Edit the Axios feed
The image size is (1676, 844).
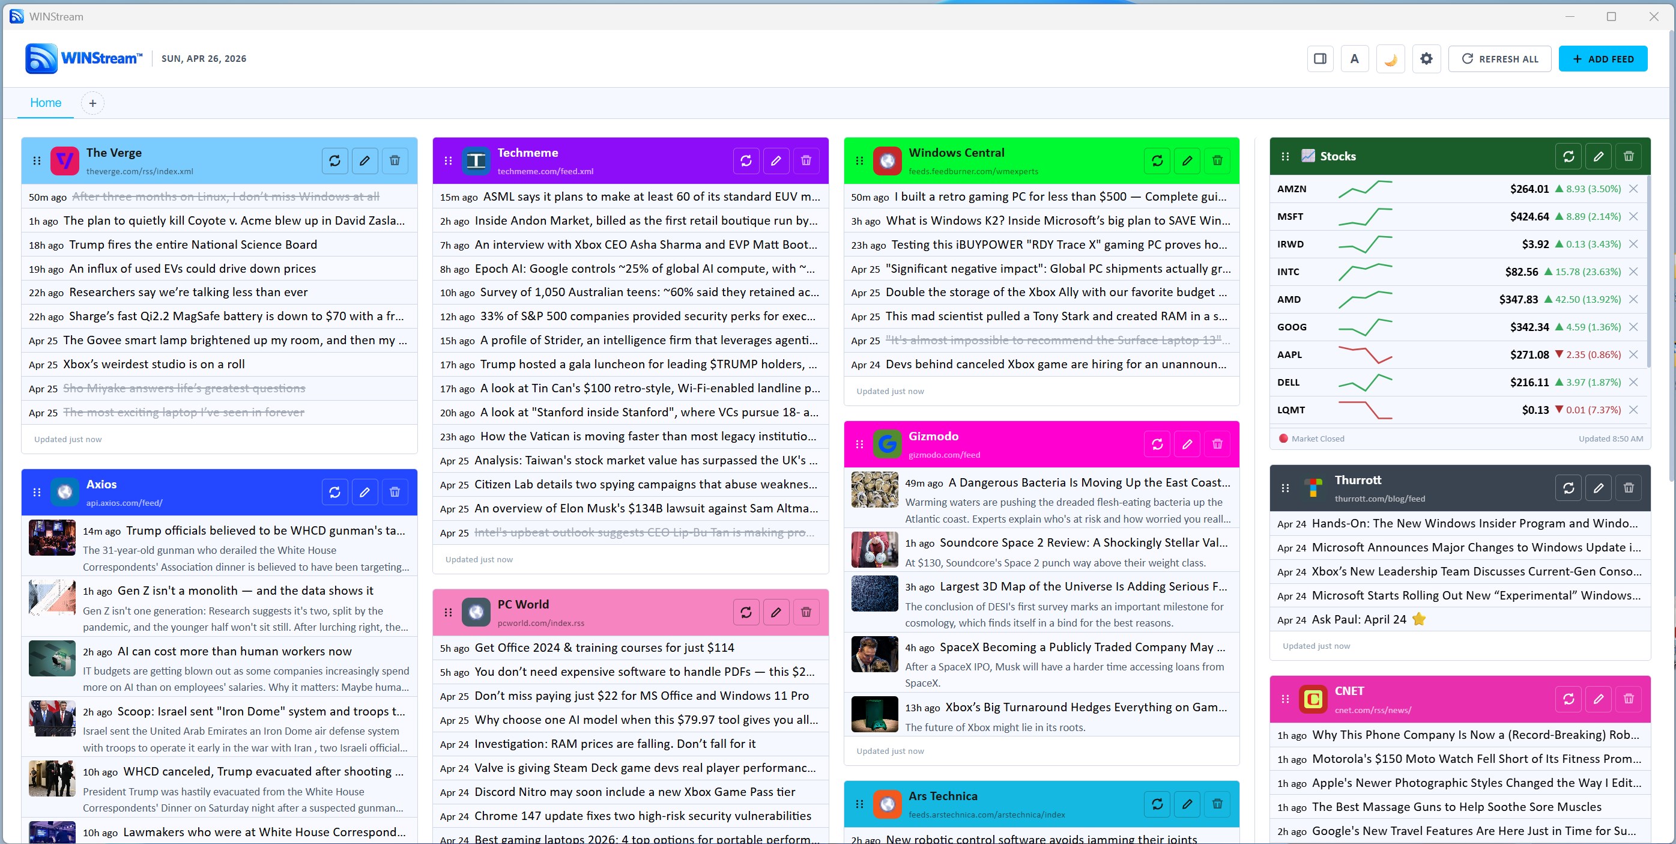[365, 493]
